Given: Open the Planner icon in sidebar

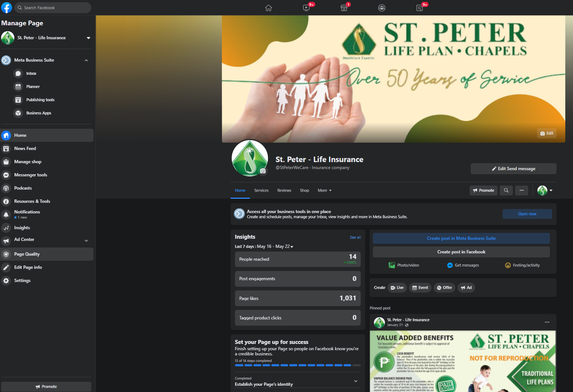Looking at the screenshot, I should 18,87.
